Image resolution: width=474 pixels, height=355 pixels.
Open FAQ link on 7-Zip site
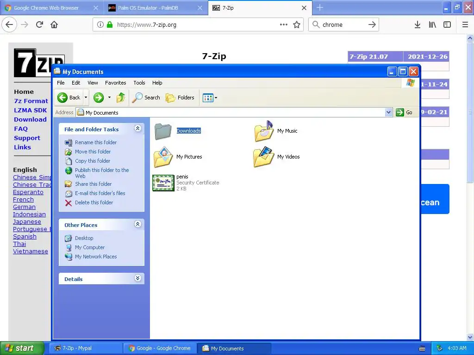(21, 129)
